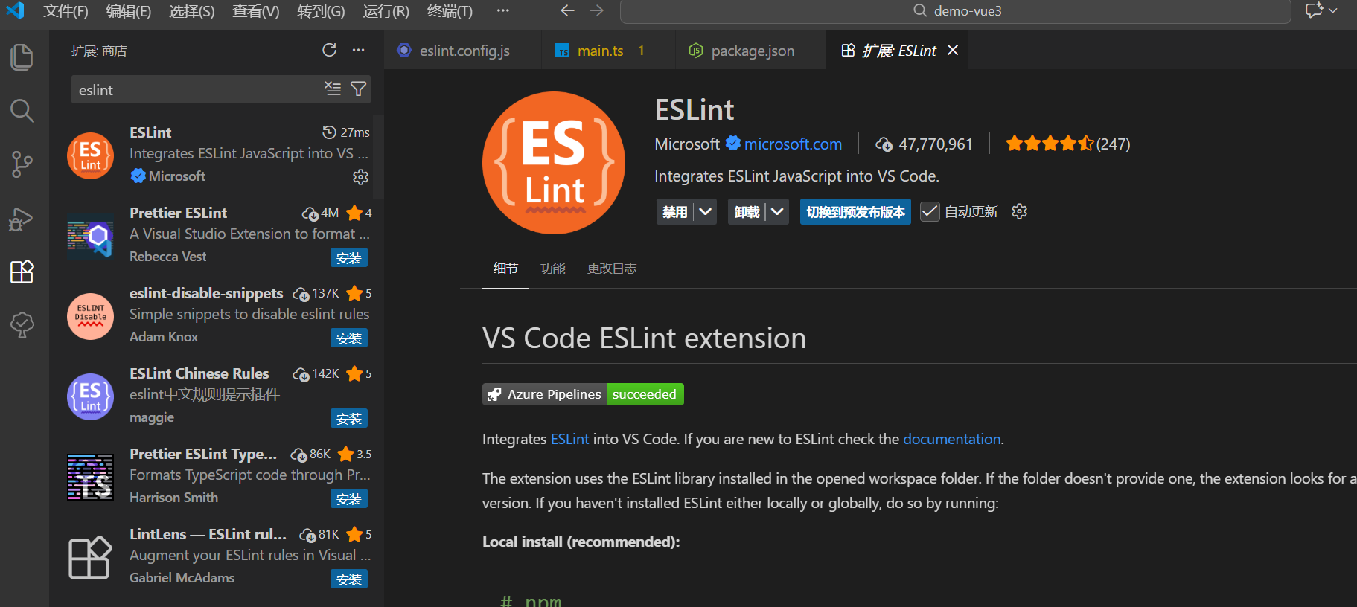This screenshot has width=1357, height=607.
Task: Toggle the 自动更新 auto update checkbox
Action: [x=930, y=211]
